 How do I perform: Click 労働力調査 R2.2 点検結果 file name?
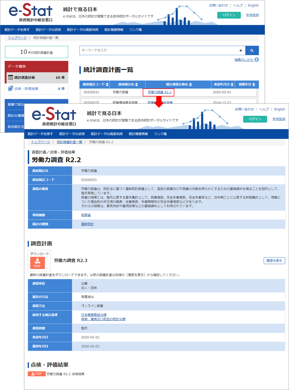click(x=65, y=374)
